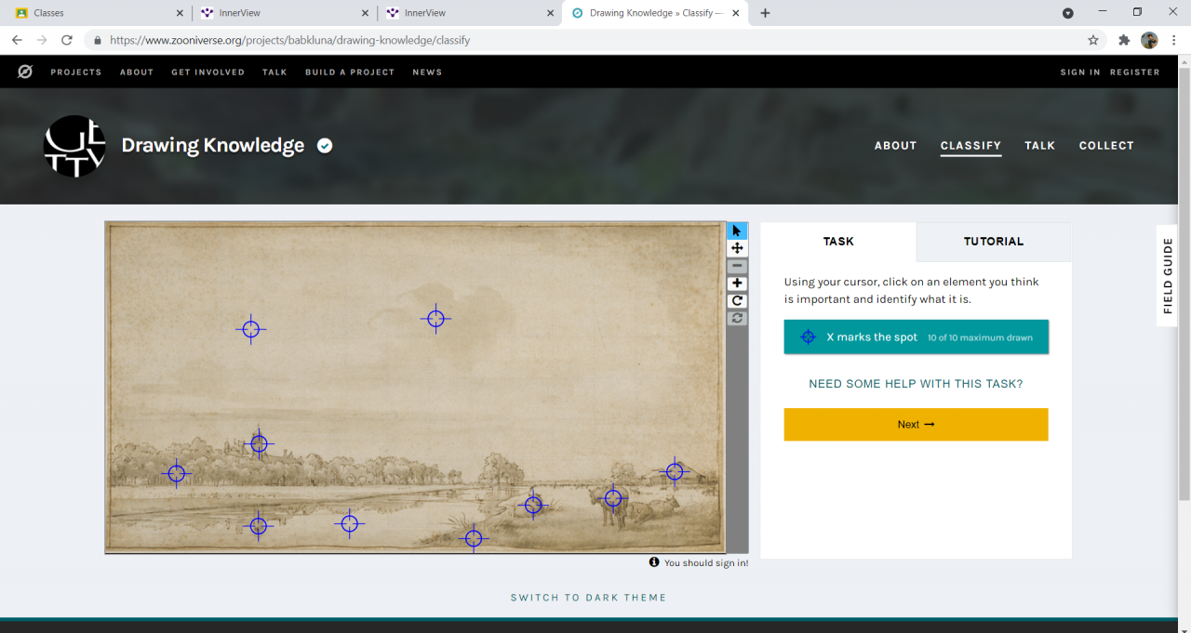This screenshot has height=633, width=1191.
Task: Switch to the second InnerView tab
Action: 470,13
